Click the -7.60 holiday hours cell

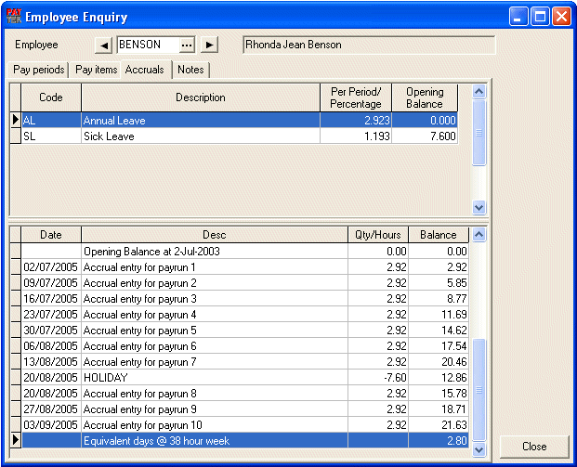click(x=378, y=378)
